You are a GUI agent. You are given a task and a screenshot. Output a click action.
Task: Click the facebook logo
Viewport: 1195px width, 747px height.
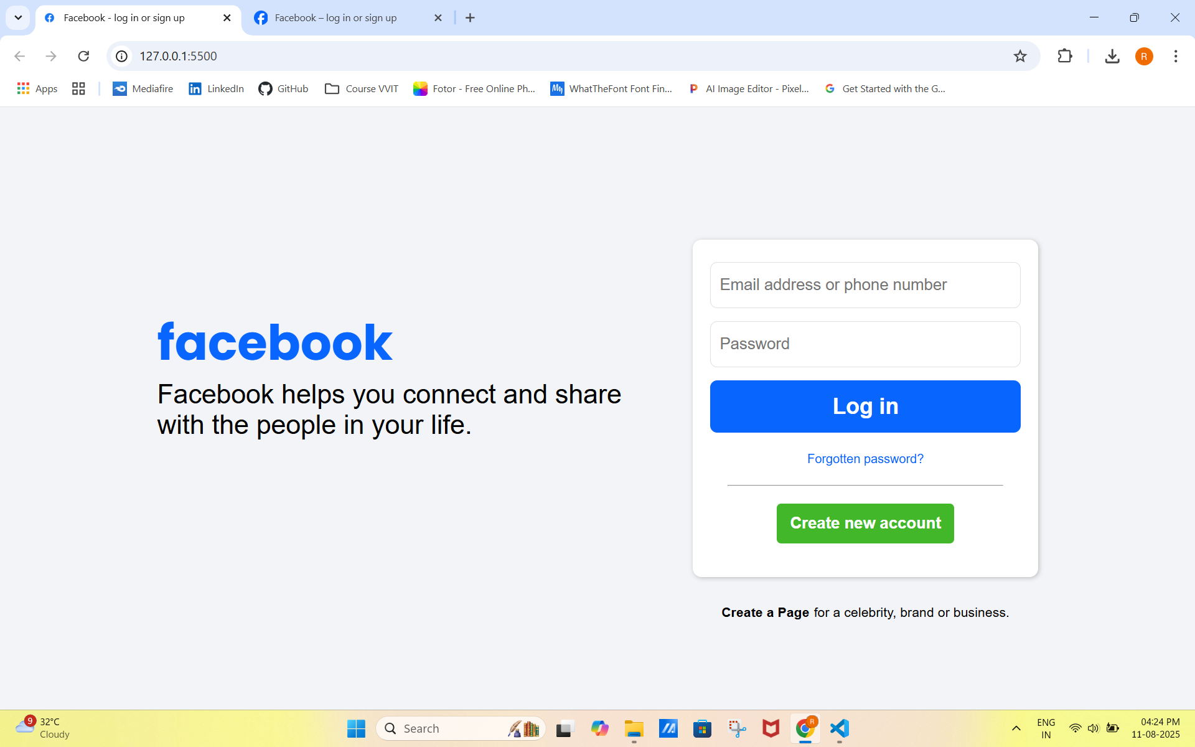tap(275, 342)
